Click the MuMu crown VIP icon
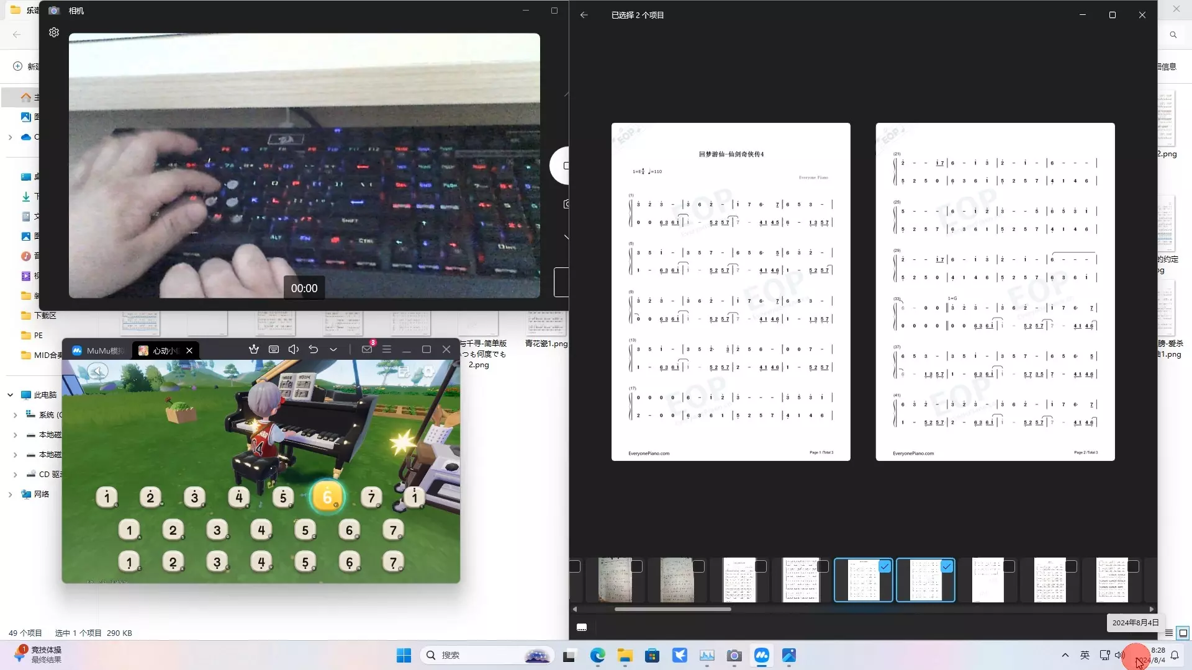 pyautogui.click(x=254, y=349)
